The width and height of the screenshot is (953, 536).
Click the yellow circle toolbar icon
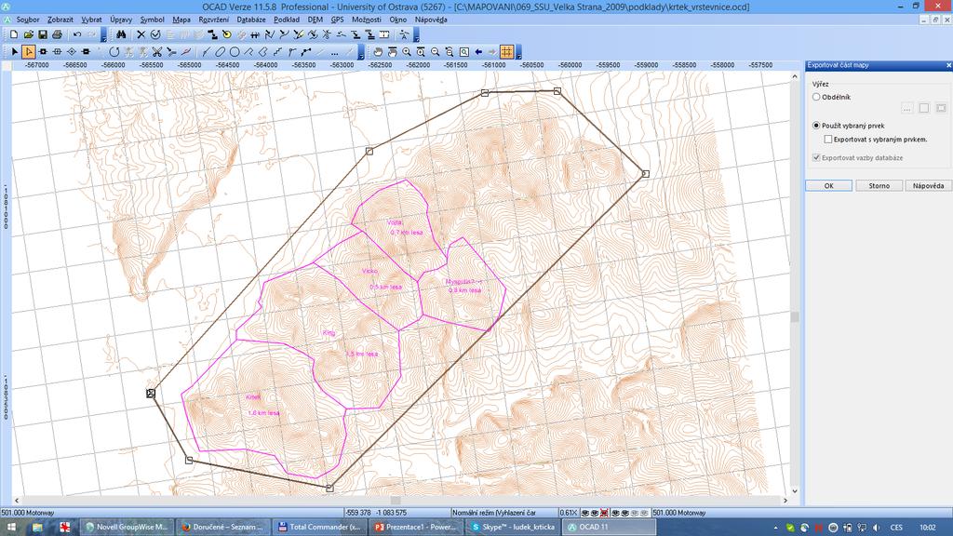click(x=227, y=34)
